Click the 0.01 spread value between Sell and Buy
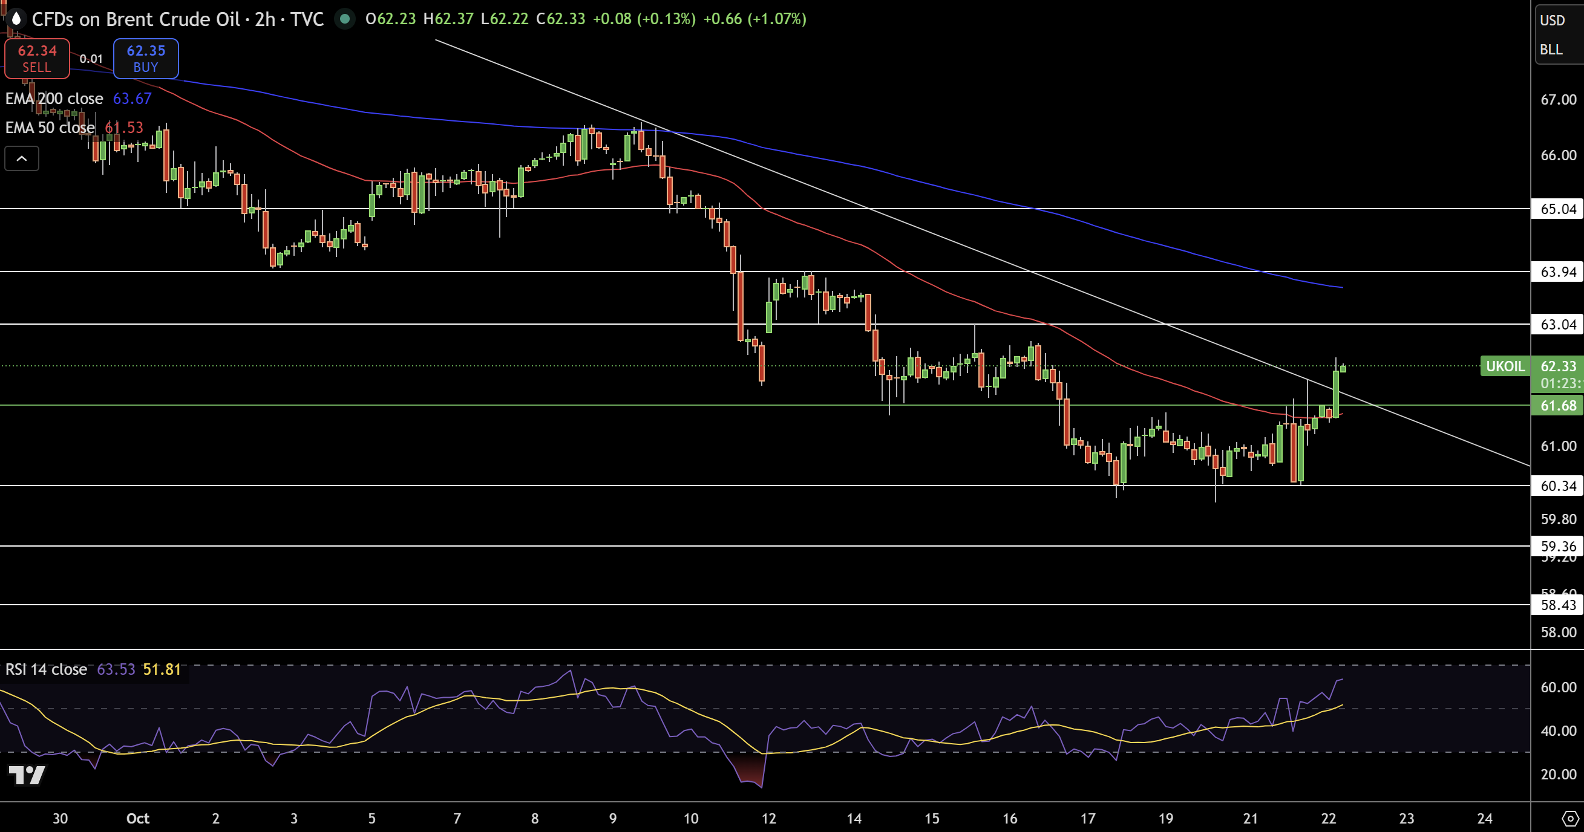The image size is (1584, 832). tap(91, 59)
